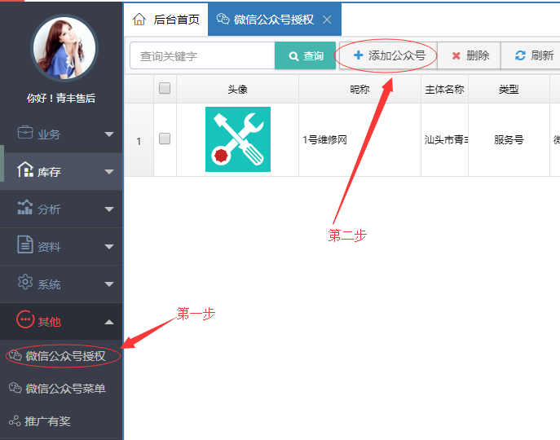This screenshot has width=560, height=440.
Task: Click the plus icon of 添加公众号
Action: [358, 55]
